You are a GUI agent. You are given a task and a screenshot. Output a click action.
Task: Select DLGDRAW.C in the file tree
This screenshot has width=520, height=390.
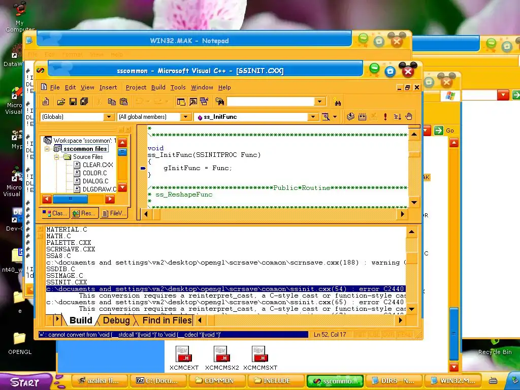coord(99,189)
